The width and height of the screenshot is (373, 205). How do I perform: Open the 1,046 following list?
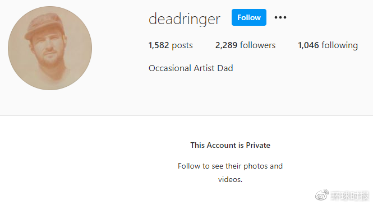(x=328, y=45)
